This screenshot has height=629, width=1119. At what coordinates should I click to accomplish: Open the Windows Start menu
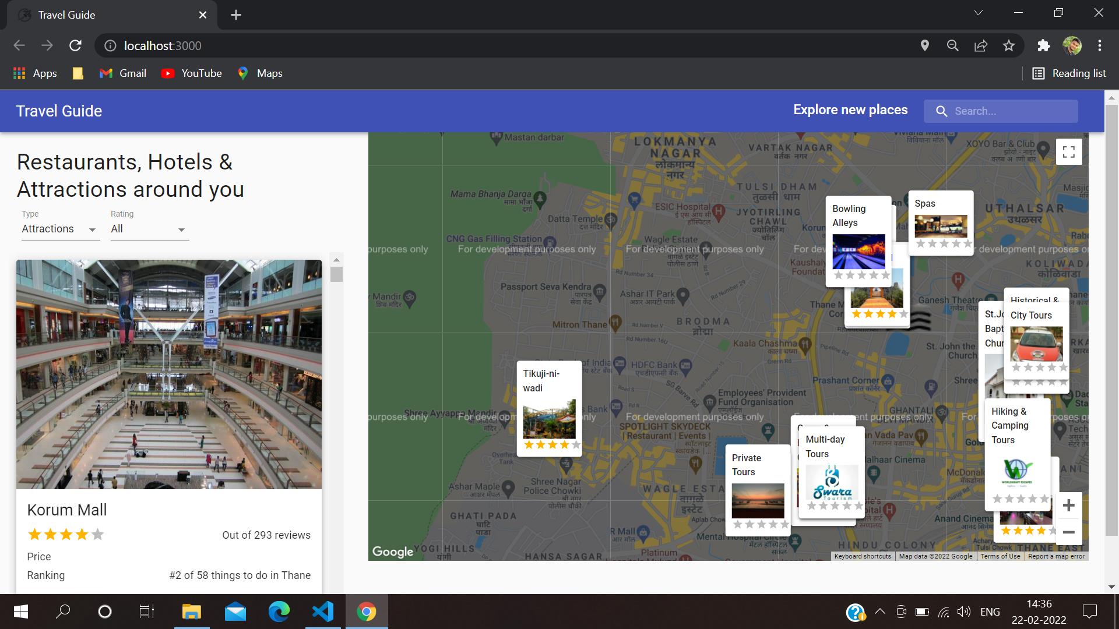(20, 612)
